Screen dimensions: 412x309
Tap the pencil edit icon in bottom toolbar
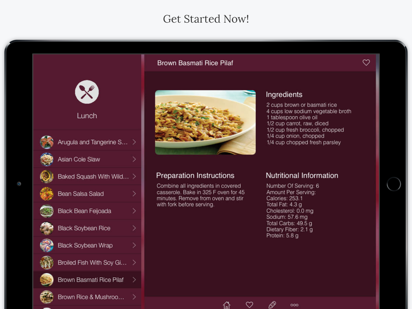pos(272,304)
